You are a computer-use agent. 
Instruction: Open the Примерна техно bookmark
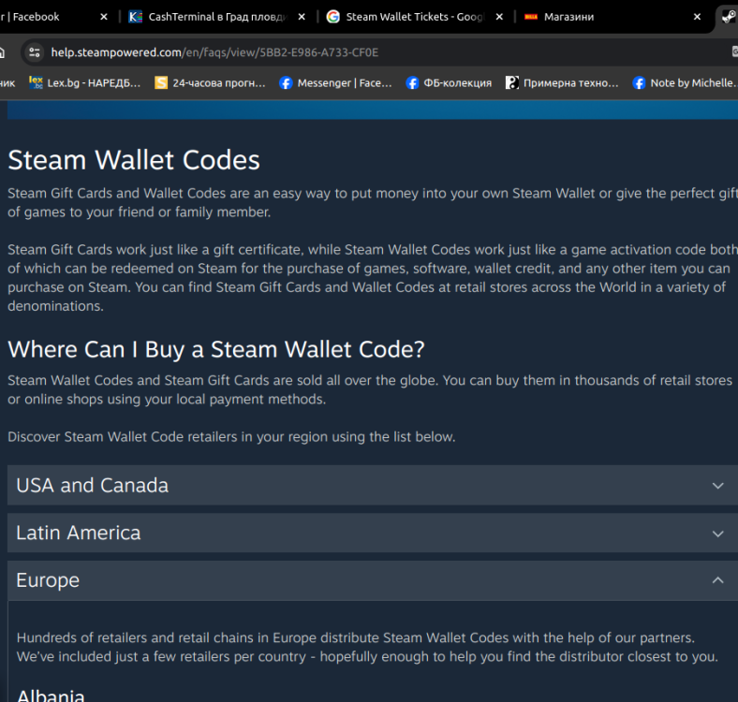click(x=563, y=82)
